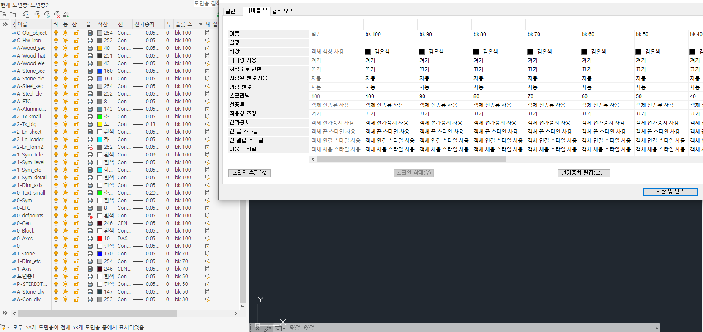Image resolution: width=703 pixels, height=332 pixels.
Task: Create a new layer with the star icon
Action: [37, 15]
